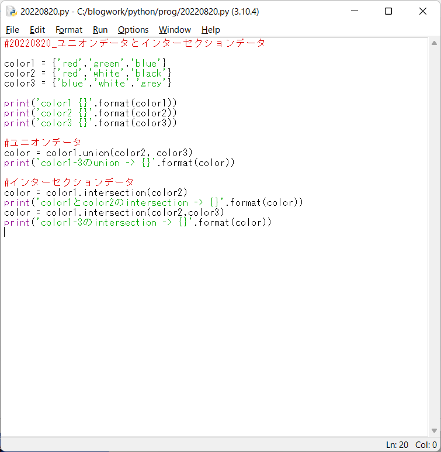The width and height of the screenshot is (441, 452).
Task: Click the print 'color1とcolor2のintersection' line
Action: [x=154, y=203]
